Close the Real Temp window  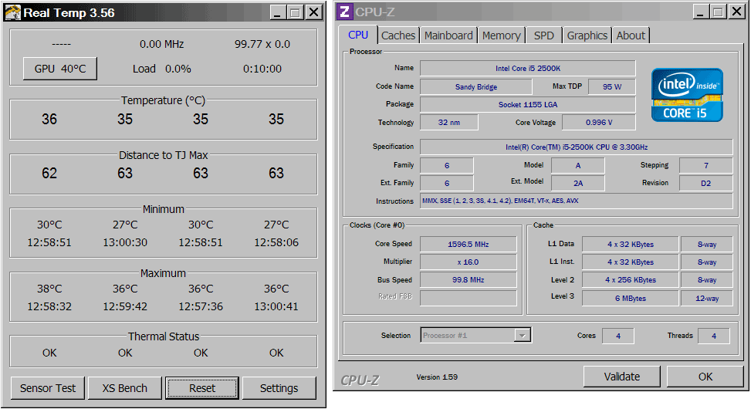[313, 12]
